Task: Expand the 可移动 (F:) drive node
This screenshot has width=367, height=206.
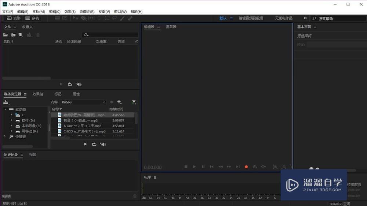Action: point(11,131)
